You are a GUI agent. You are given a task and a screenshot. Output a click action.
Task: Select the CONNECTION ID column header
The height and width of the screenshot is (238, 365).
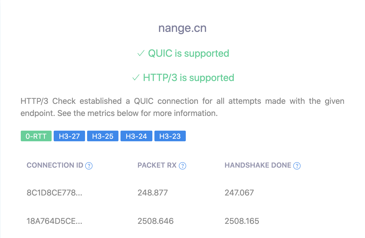(55, 165)
